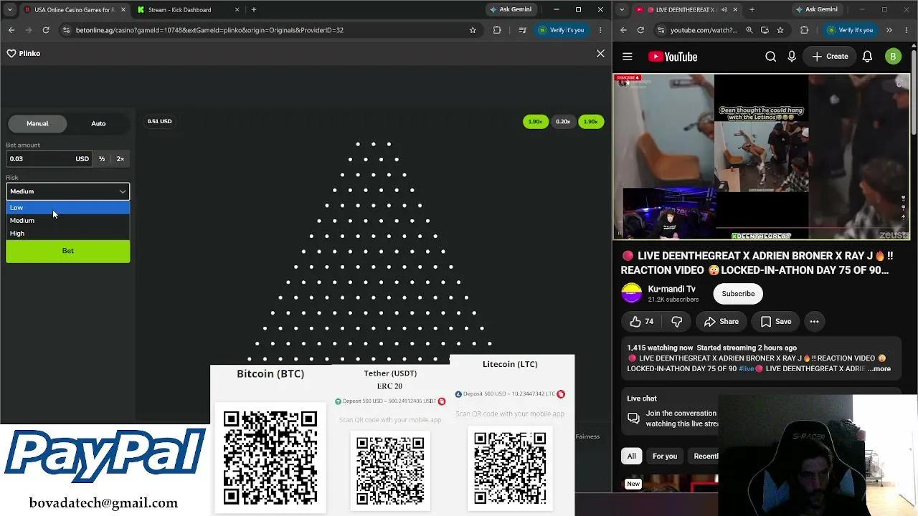The image size is (918, 516).
Task: Select Low risk option
Action: [67, 207]
